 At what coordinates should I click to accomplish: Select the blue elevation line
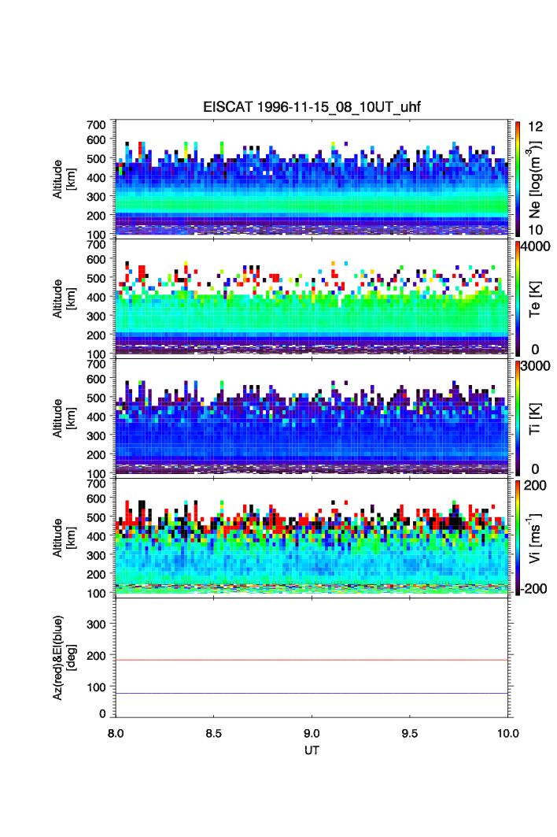click(x=312, y=693)
